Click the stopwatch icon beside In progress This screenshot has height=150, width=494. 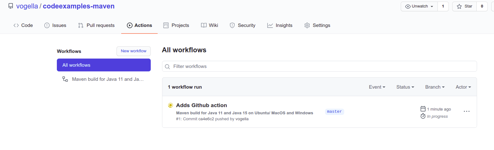pos(423,116)
